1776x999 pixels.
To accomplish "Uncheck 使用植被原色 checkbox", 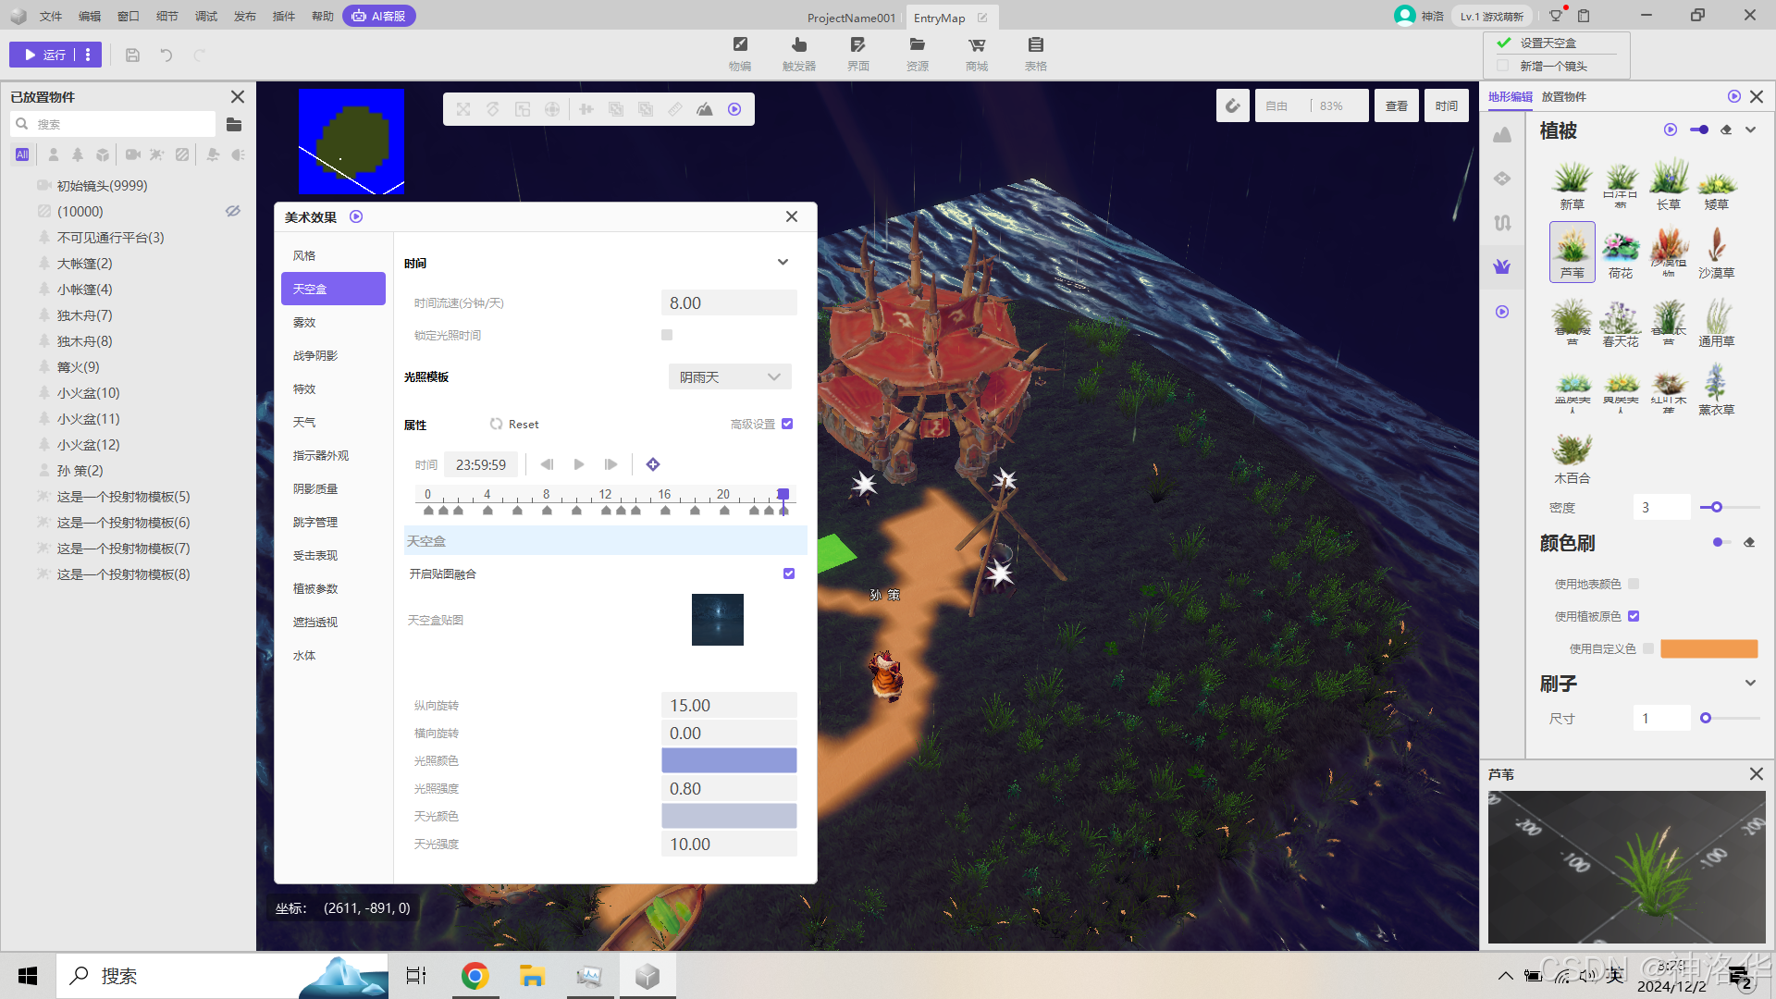I will point(1634,616).
